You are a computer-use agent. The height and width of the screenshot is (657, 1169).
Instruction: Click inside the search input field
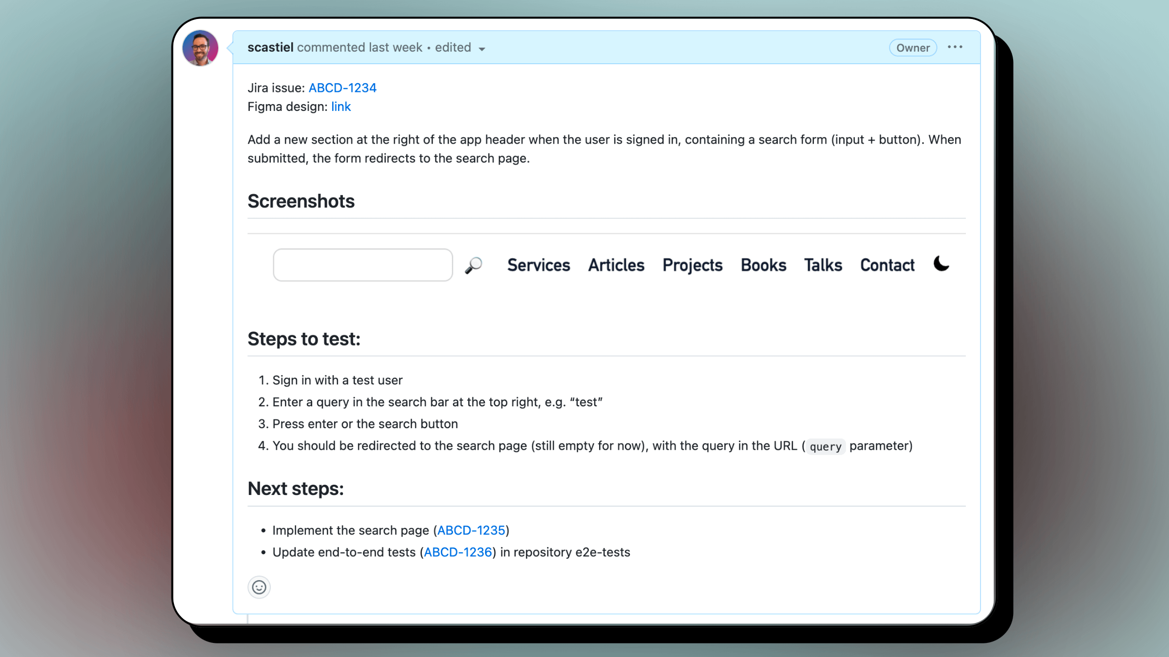click(x=363, y=265)
